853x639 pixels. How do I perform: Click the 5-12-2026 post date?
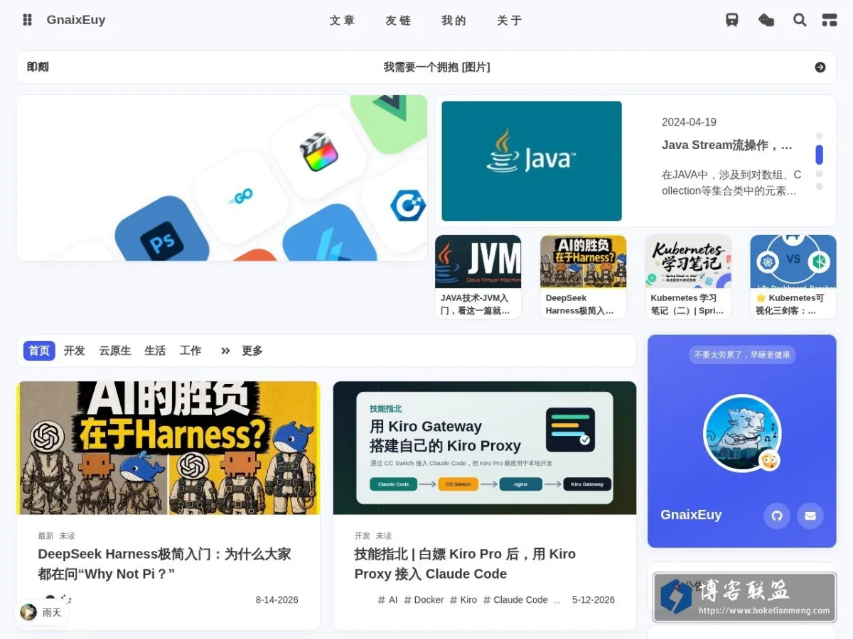tap(594, 600)
